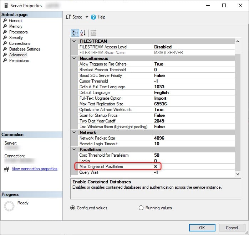Select the Running values radio button

tap(141, 208)
